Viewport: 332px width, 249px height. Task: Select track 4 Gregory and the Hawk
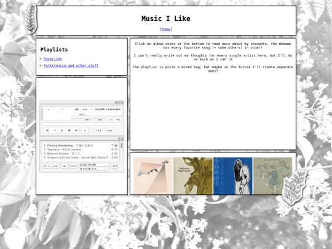[81, 157]
